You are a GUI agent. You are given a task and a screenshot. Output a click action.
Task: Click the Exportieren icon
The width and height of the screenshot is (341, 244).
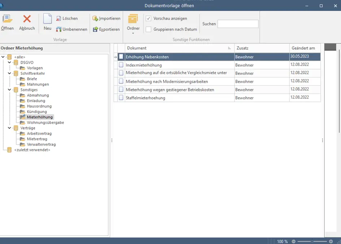click(x=95, y=29)
